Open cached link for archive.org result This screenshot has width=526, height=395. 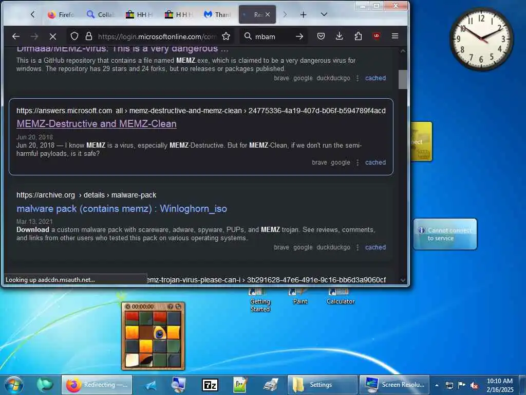pos(375,247)
